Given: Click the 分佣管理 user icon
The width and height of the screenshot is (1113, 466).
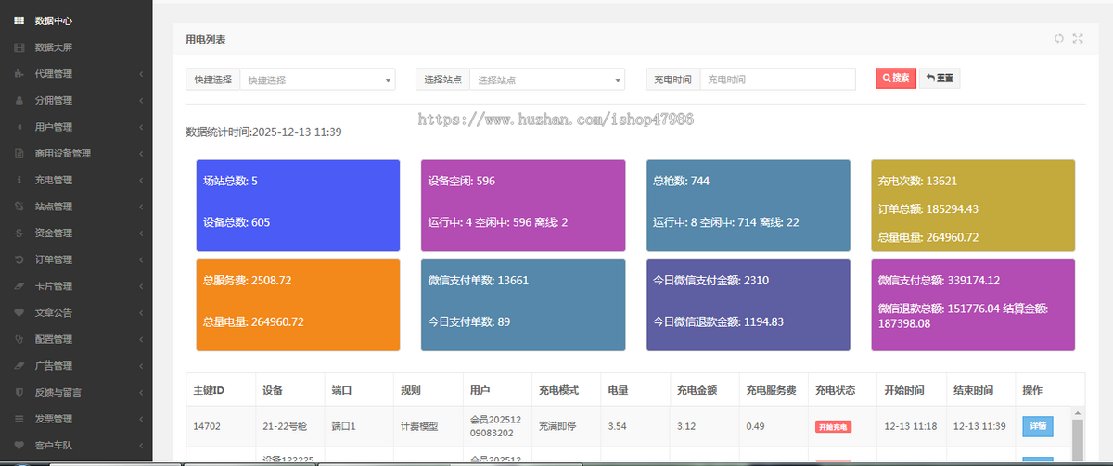Looking at the screenshot, I should 19,100.
